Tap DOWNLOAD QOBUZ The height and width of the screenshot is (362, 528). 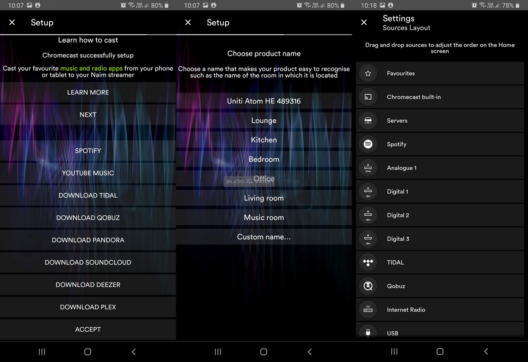(88, 218)
